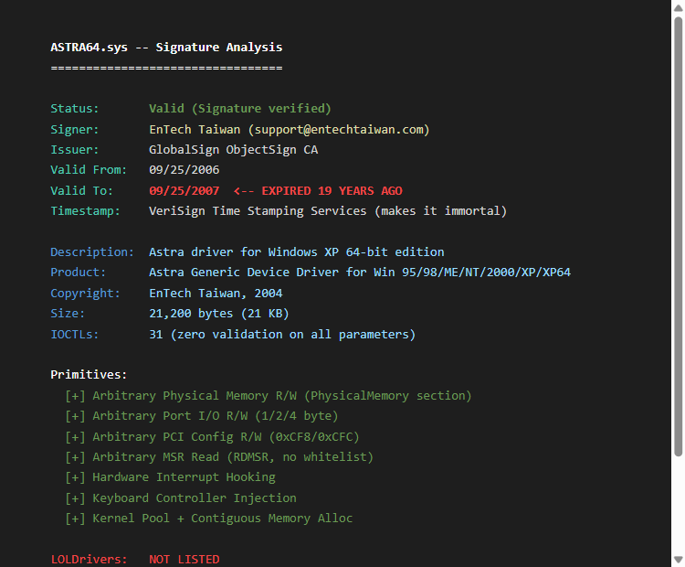Viewport: 685px width, 567px height.
Task: Click the red "NOT LISTED" text
Action: [x=184, y=559]
